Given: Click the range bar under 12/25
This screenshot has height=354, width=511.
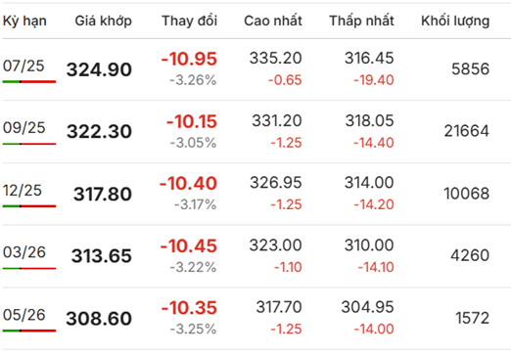Looking at the screenshot, I should pos(29,206).
